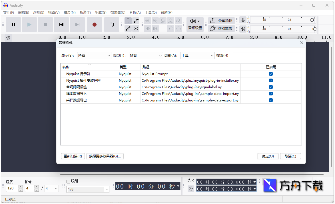Skip to end of track
The width and height of the screenshot is (335, 204).
(77, 25)
